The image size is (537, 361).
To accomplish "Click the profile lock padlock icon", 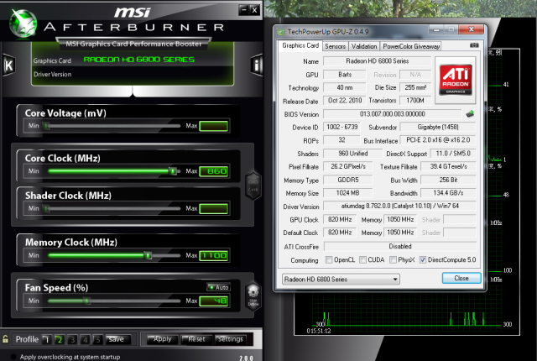I will tap(5, 339).
